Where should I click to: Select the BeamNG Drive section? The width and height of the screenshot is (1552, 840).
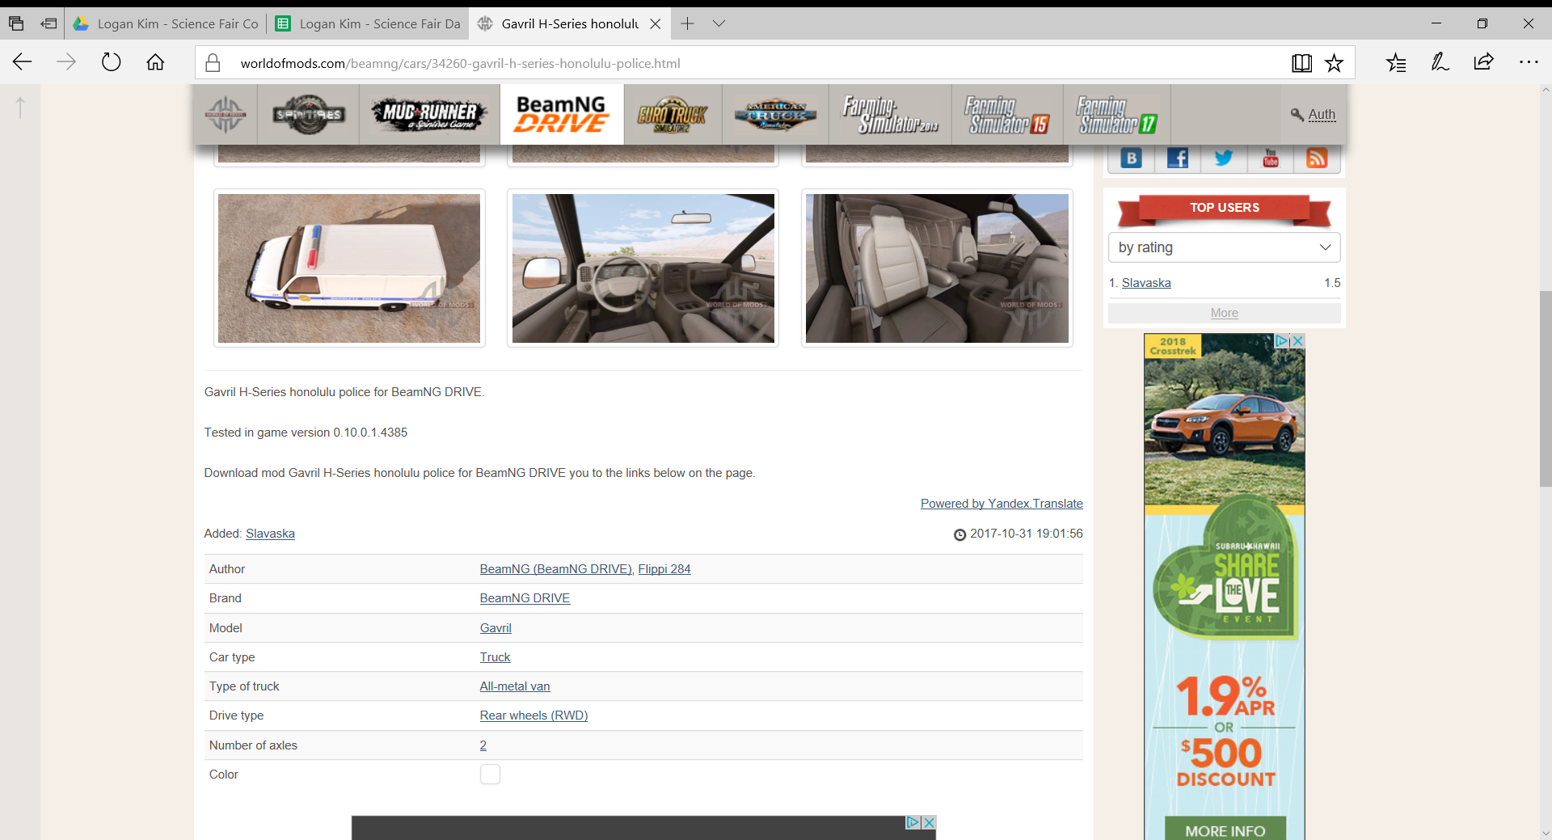click(x=562, y=115)
